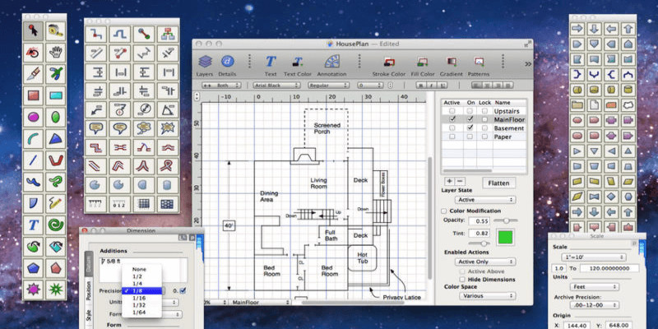Open the Both arrows dropdown
Viewport: 658px width, 329px height.
click(x=221, y=86)
